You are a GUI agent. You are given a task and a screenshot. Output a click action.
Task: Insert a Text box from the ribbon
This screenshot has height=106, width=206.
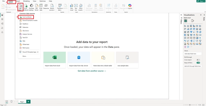point(76,7)
